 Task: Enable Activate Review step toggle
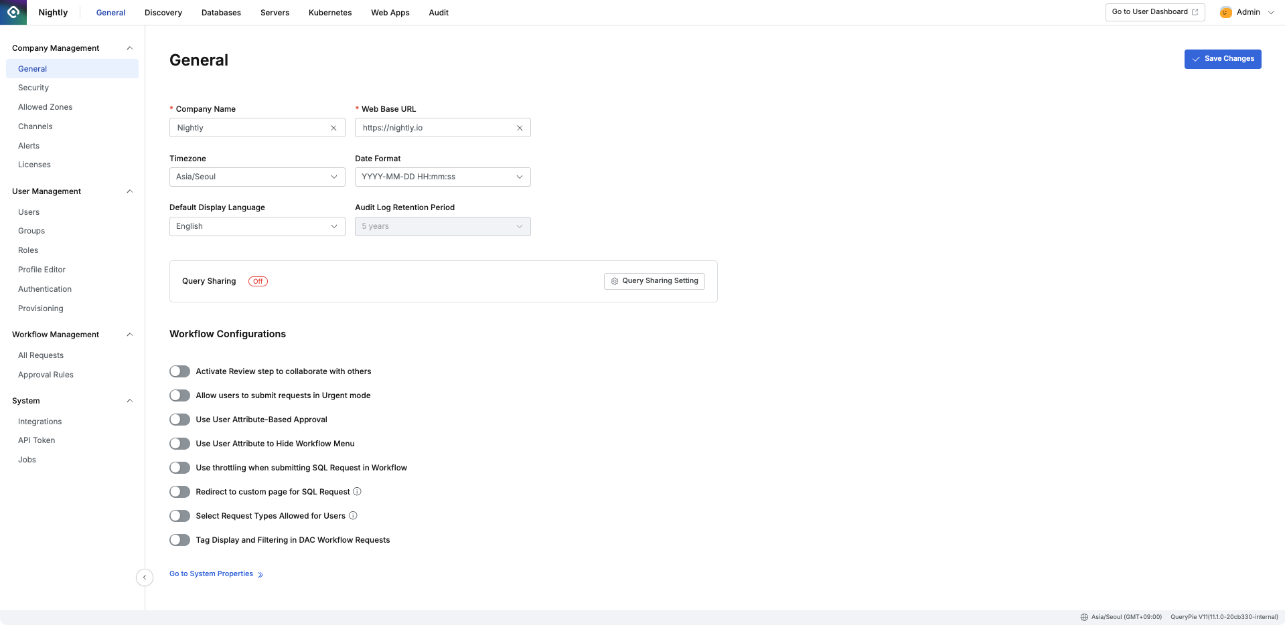[179, 371]
